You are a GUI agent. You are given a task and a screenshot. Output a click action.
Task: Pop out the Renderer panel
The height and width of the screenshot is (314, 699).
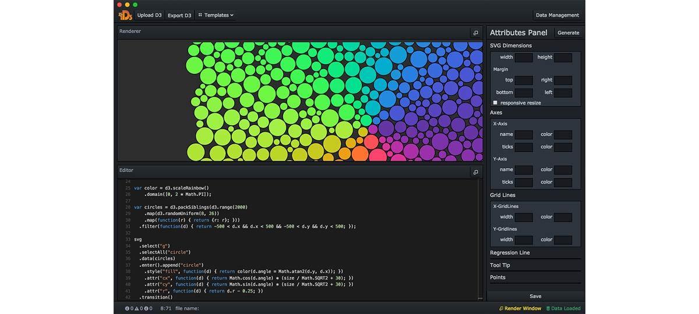[475, 33]
